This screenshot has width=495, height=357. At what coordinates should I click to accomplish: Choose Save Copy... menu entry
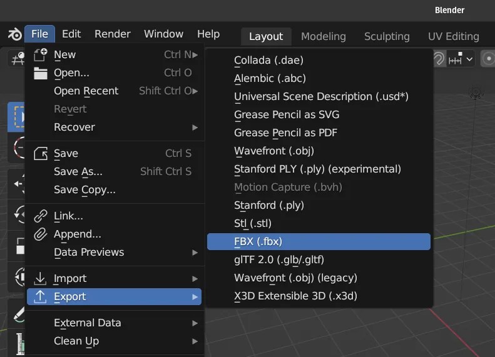(115, 190)
